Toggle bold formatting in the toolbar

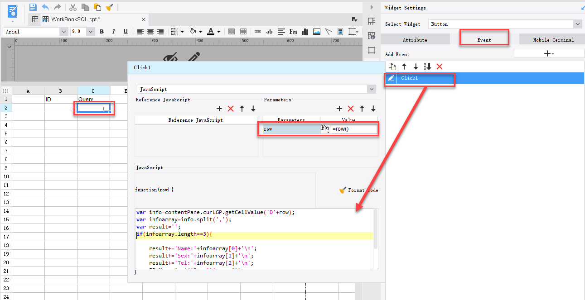(102, 31)
